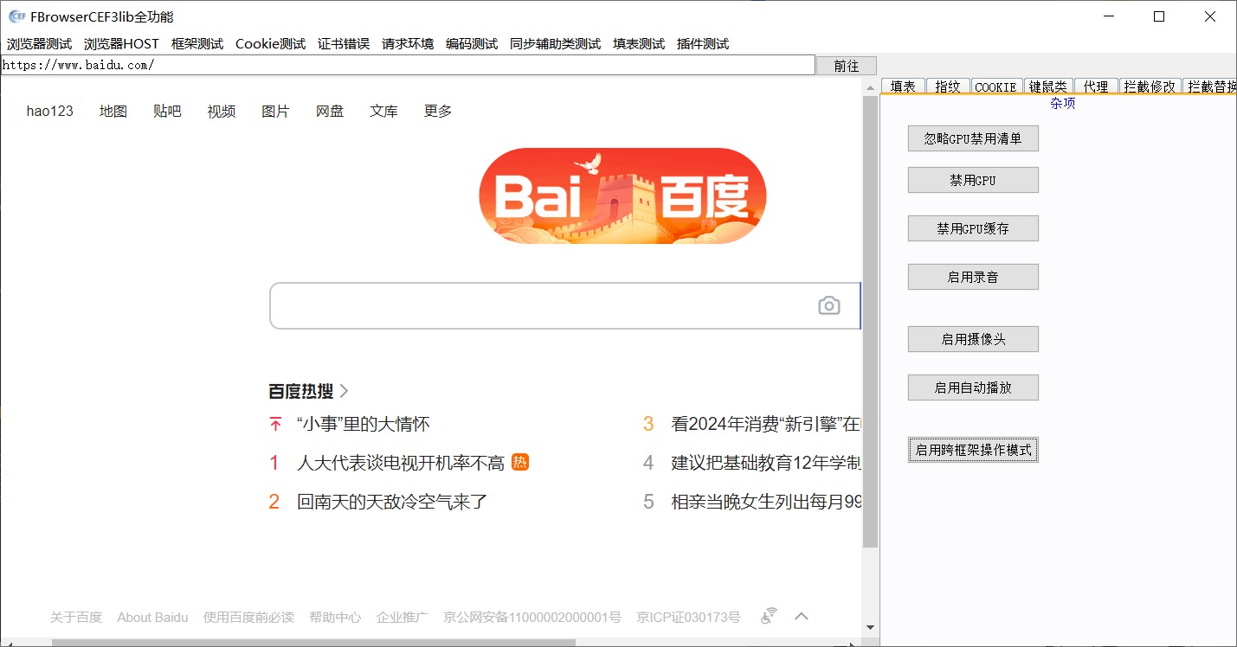Image resolution: width=1237 pixels, height=647 pixels.
Task: Expand 百度热搜 chevron arrow
Action: pos(344,391)
